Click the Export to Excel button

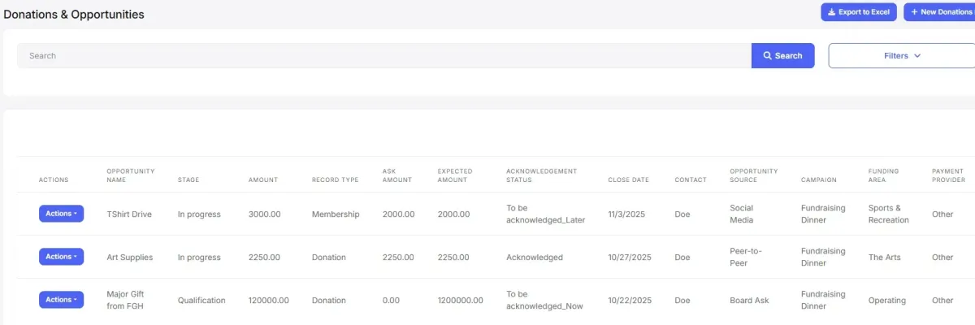[859, 12]
